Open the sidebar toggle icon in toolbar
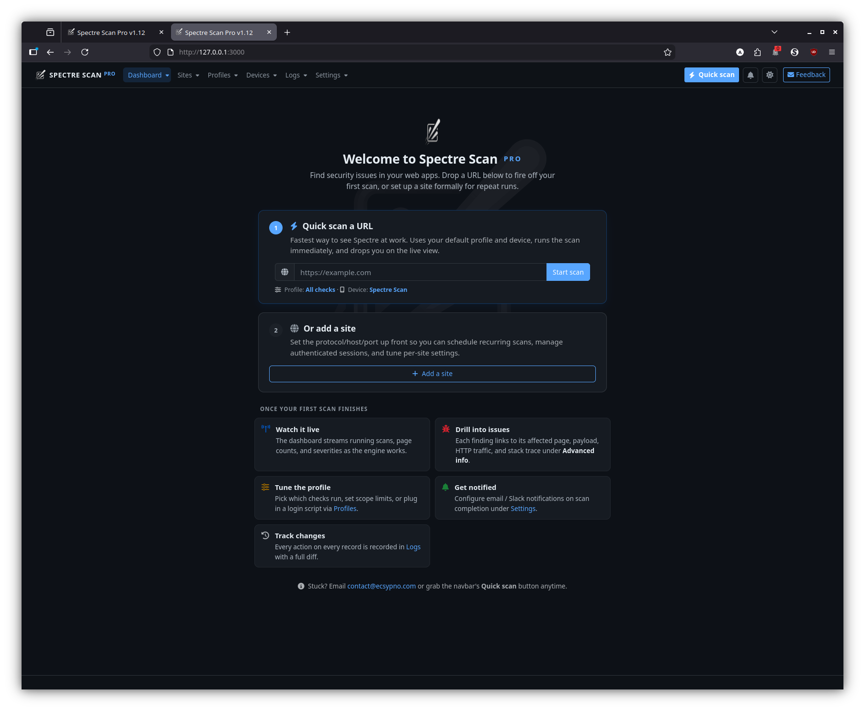This screenshot has height=711, width=865. coord(33,52)
